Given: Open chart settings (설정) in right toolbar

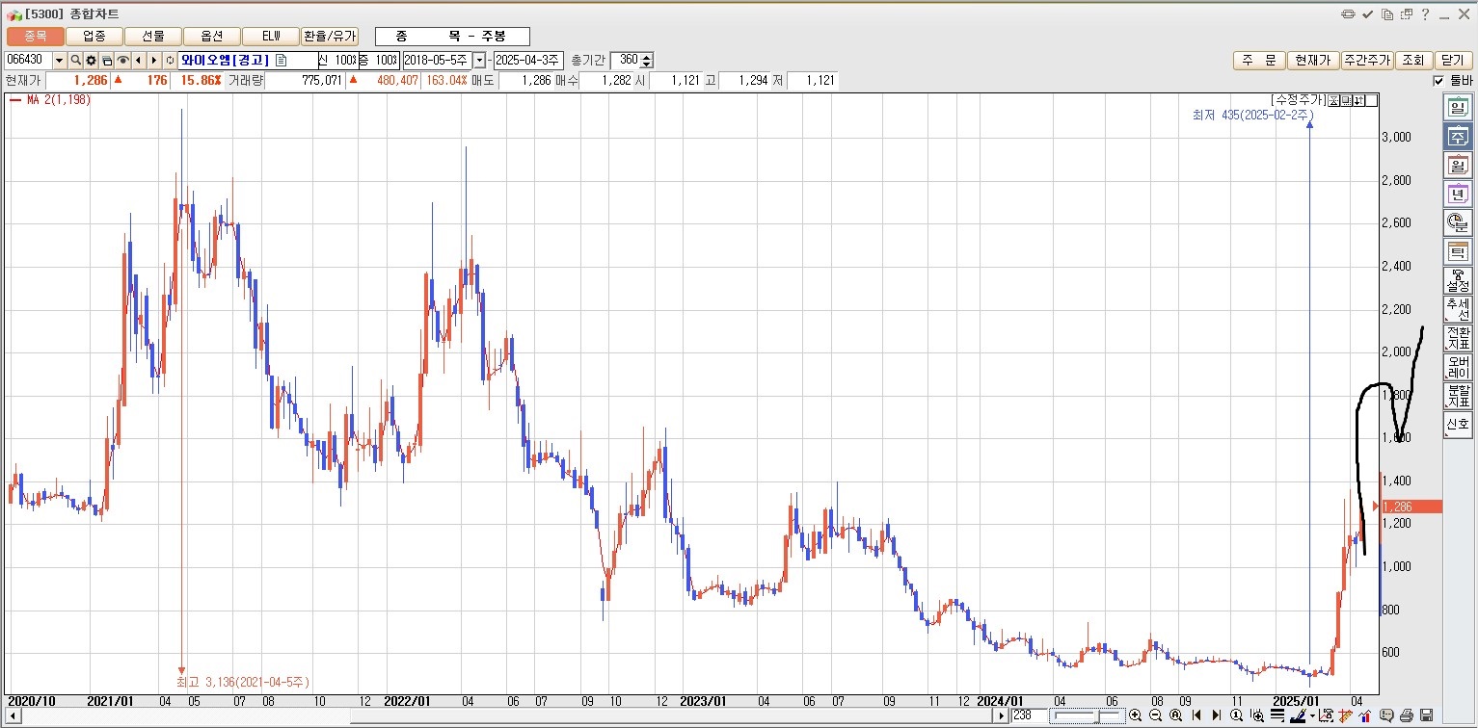Looking at the screenshot, I should coord(1457,280).
